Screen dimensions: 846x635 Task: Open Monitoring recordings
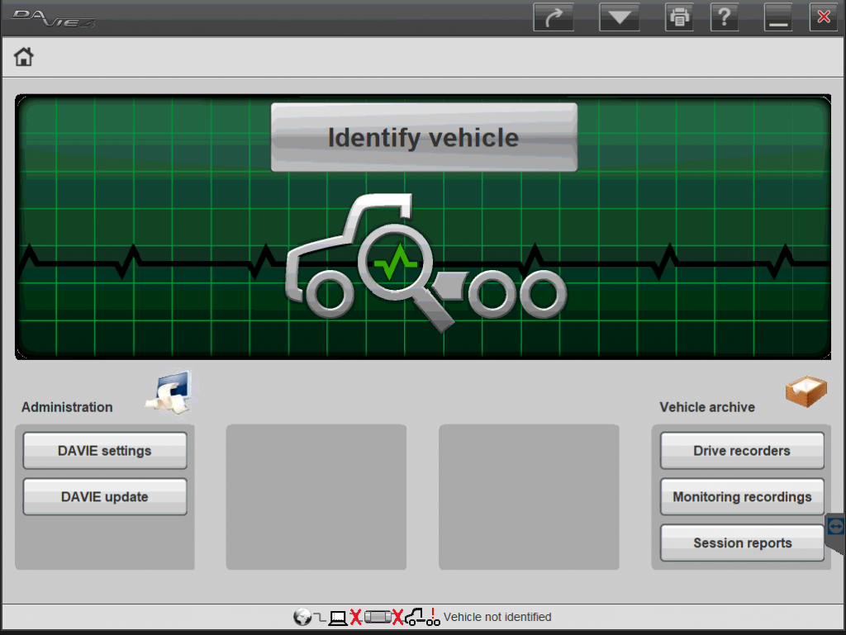tap(742, 496)
